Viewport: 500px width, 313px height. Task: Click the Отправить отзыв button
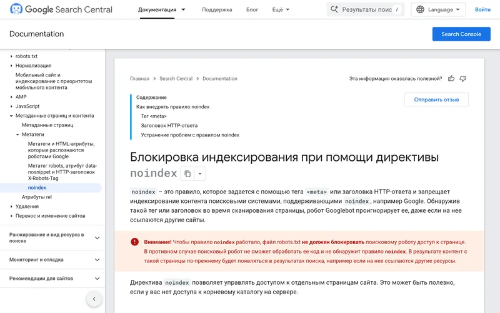436,100
